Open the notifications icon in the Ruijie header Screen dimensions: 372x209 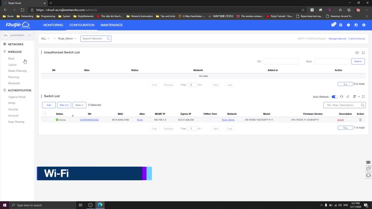coord(333,25)
